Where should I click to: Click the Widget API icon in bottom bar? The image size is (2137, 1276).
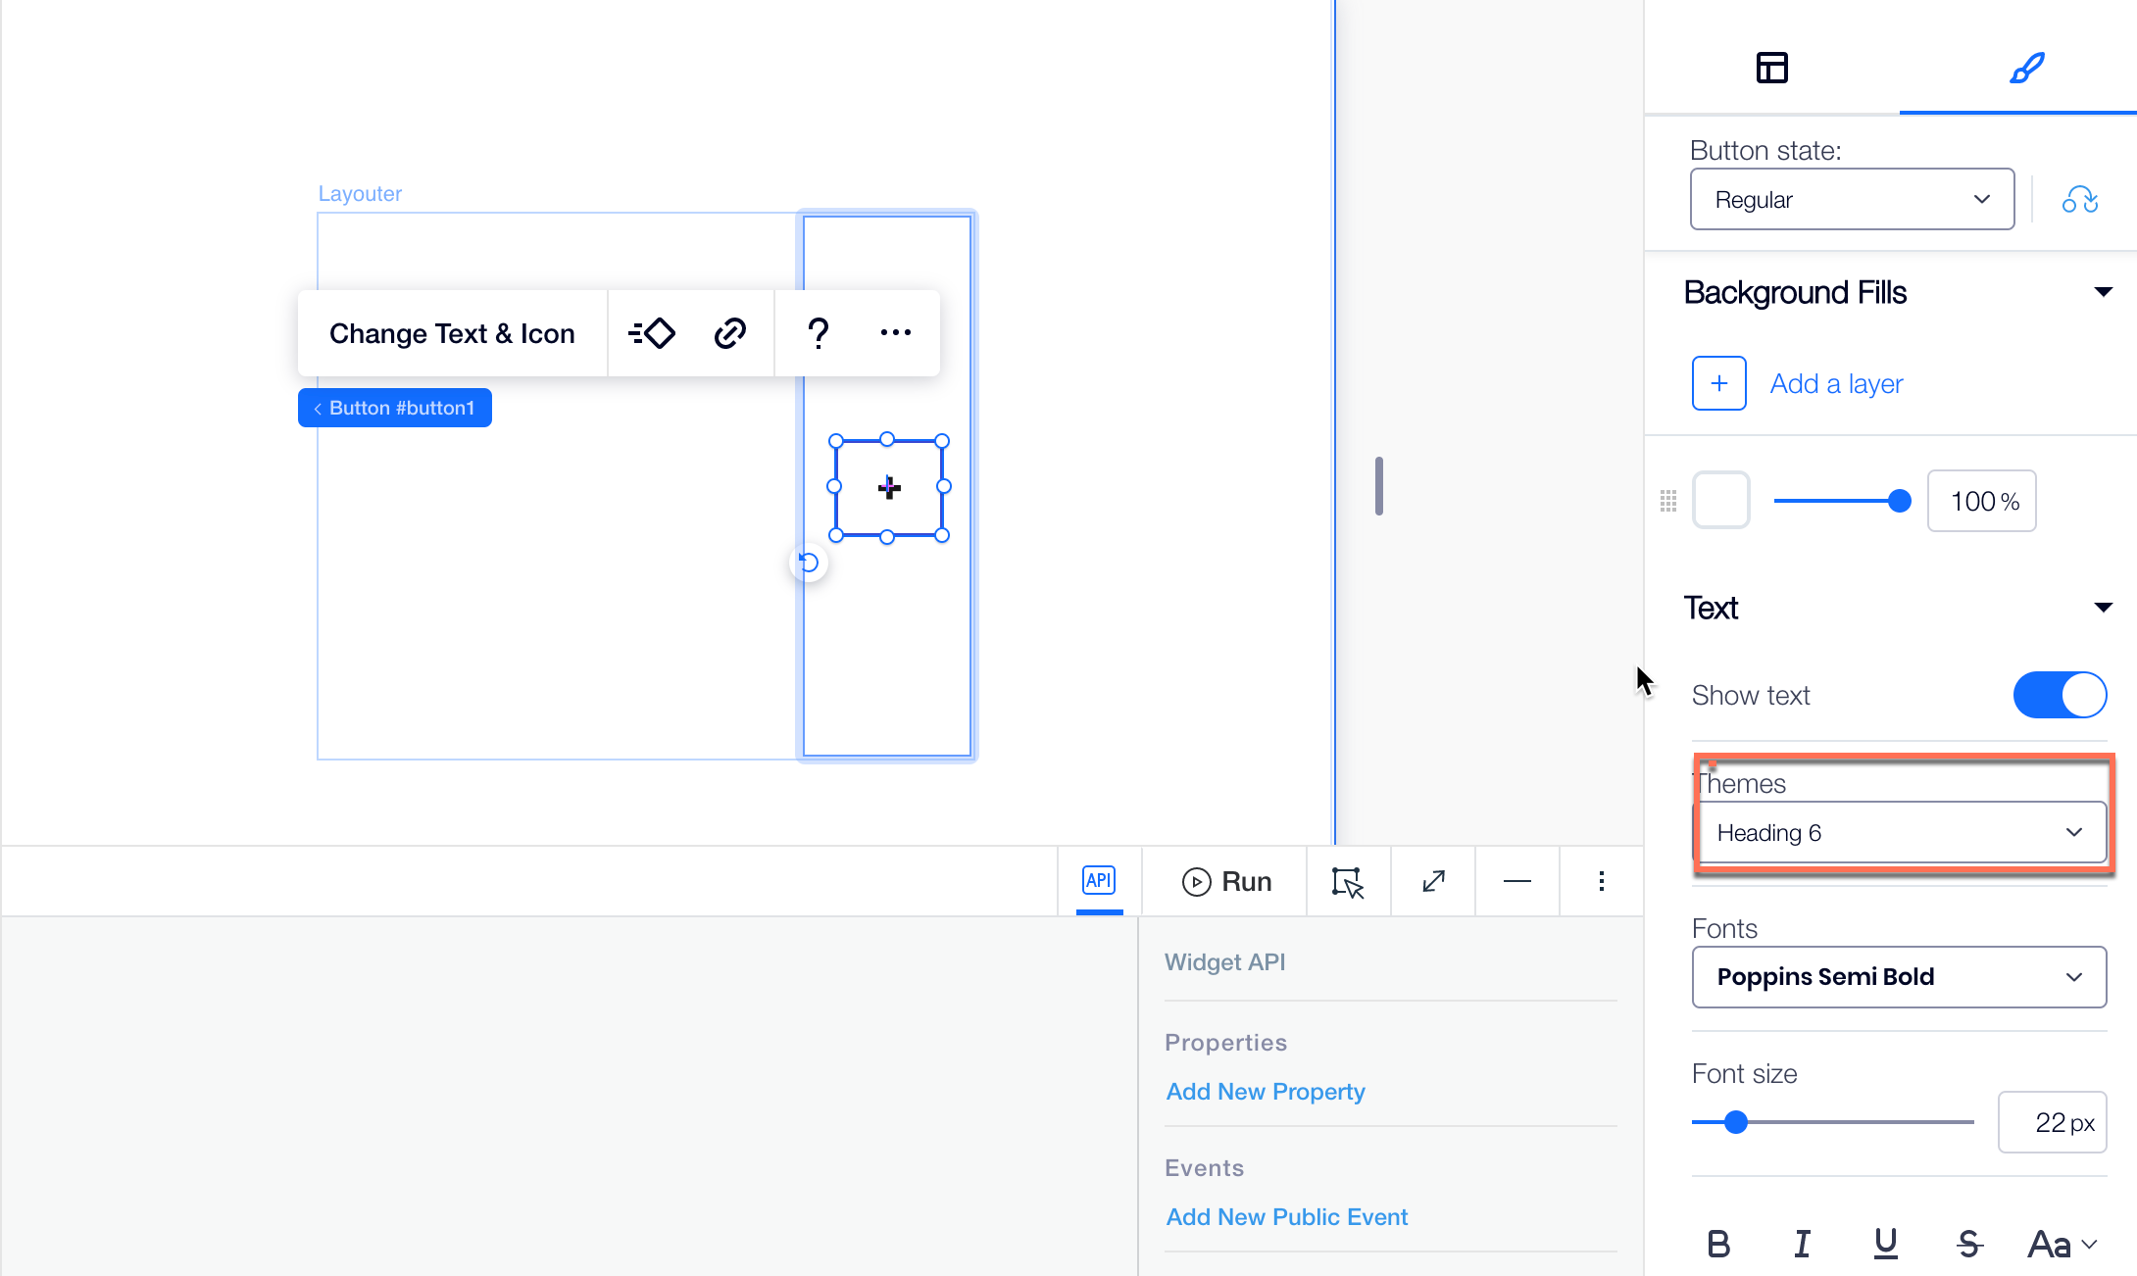click(1098, 881)
